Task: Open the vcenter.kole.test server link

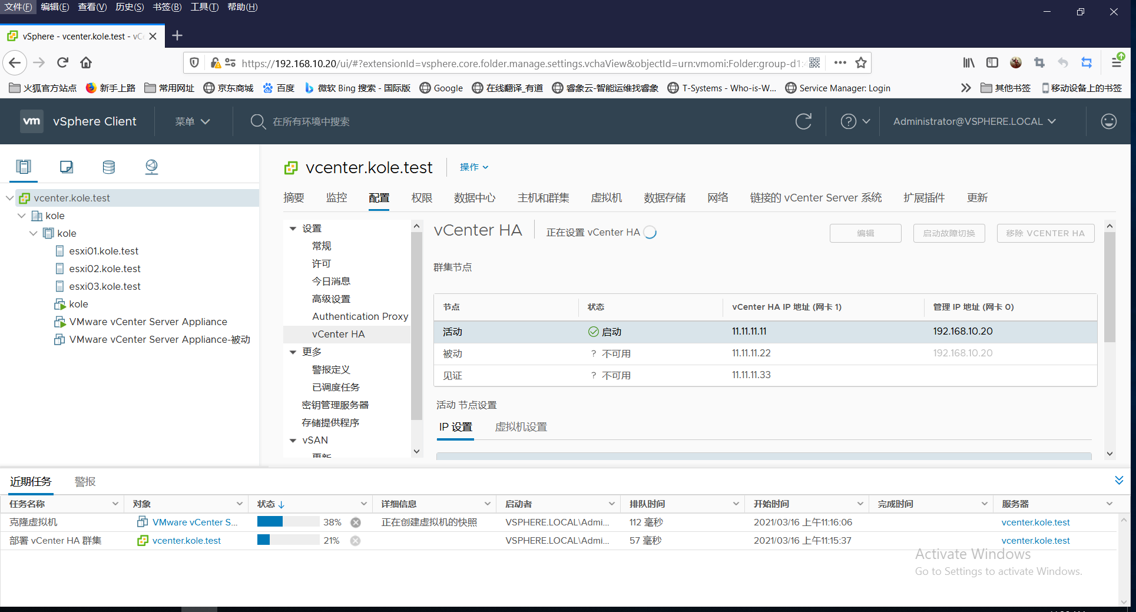Action: click(x=1035, y=522)
